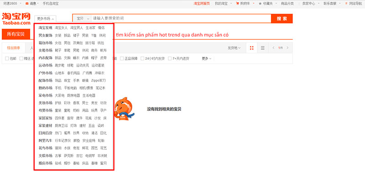Open 淘宝发现 category in dropdown
Viewport: 365px width, 174px height.
[45, 28]
